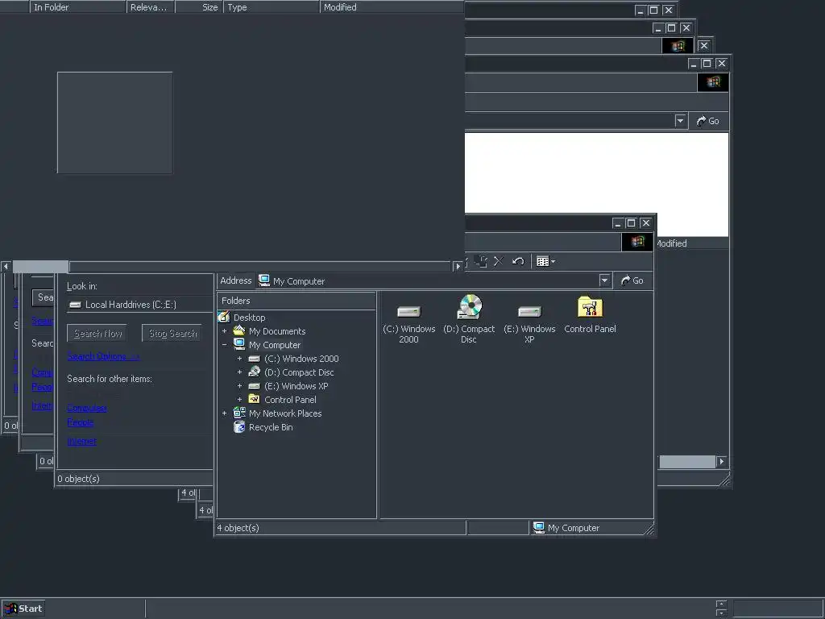Click the search results scrollbar left arrow

(x=6, y=266)
